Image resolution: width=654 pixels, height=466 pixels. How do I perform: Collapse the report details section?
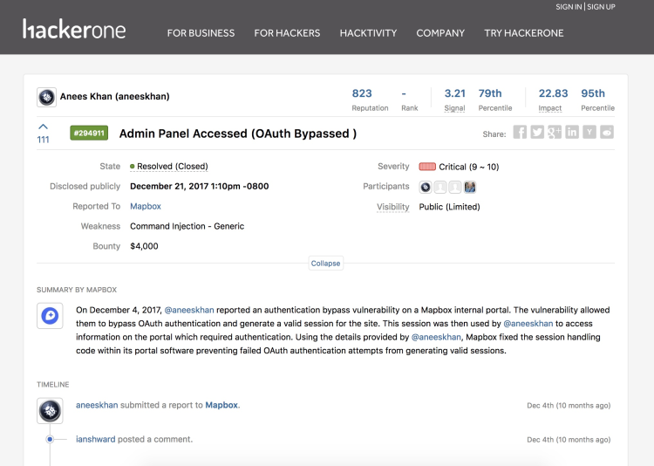tap(325, 263)
